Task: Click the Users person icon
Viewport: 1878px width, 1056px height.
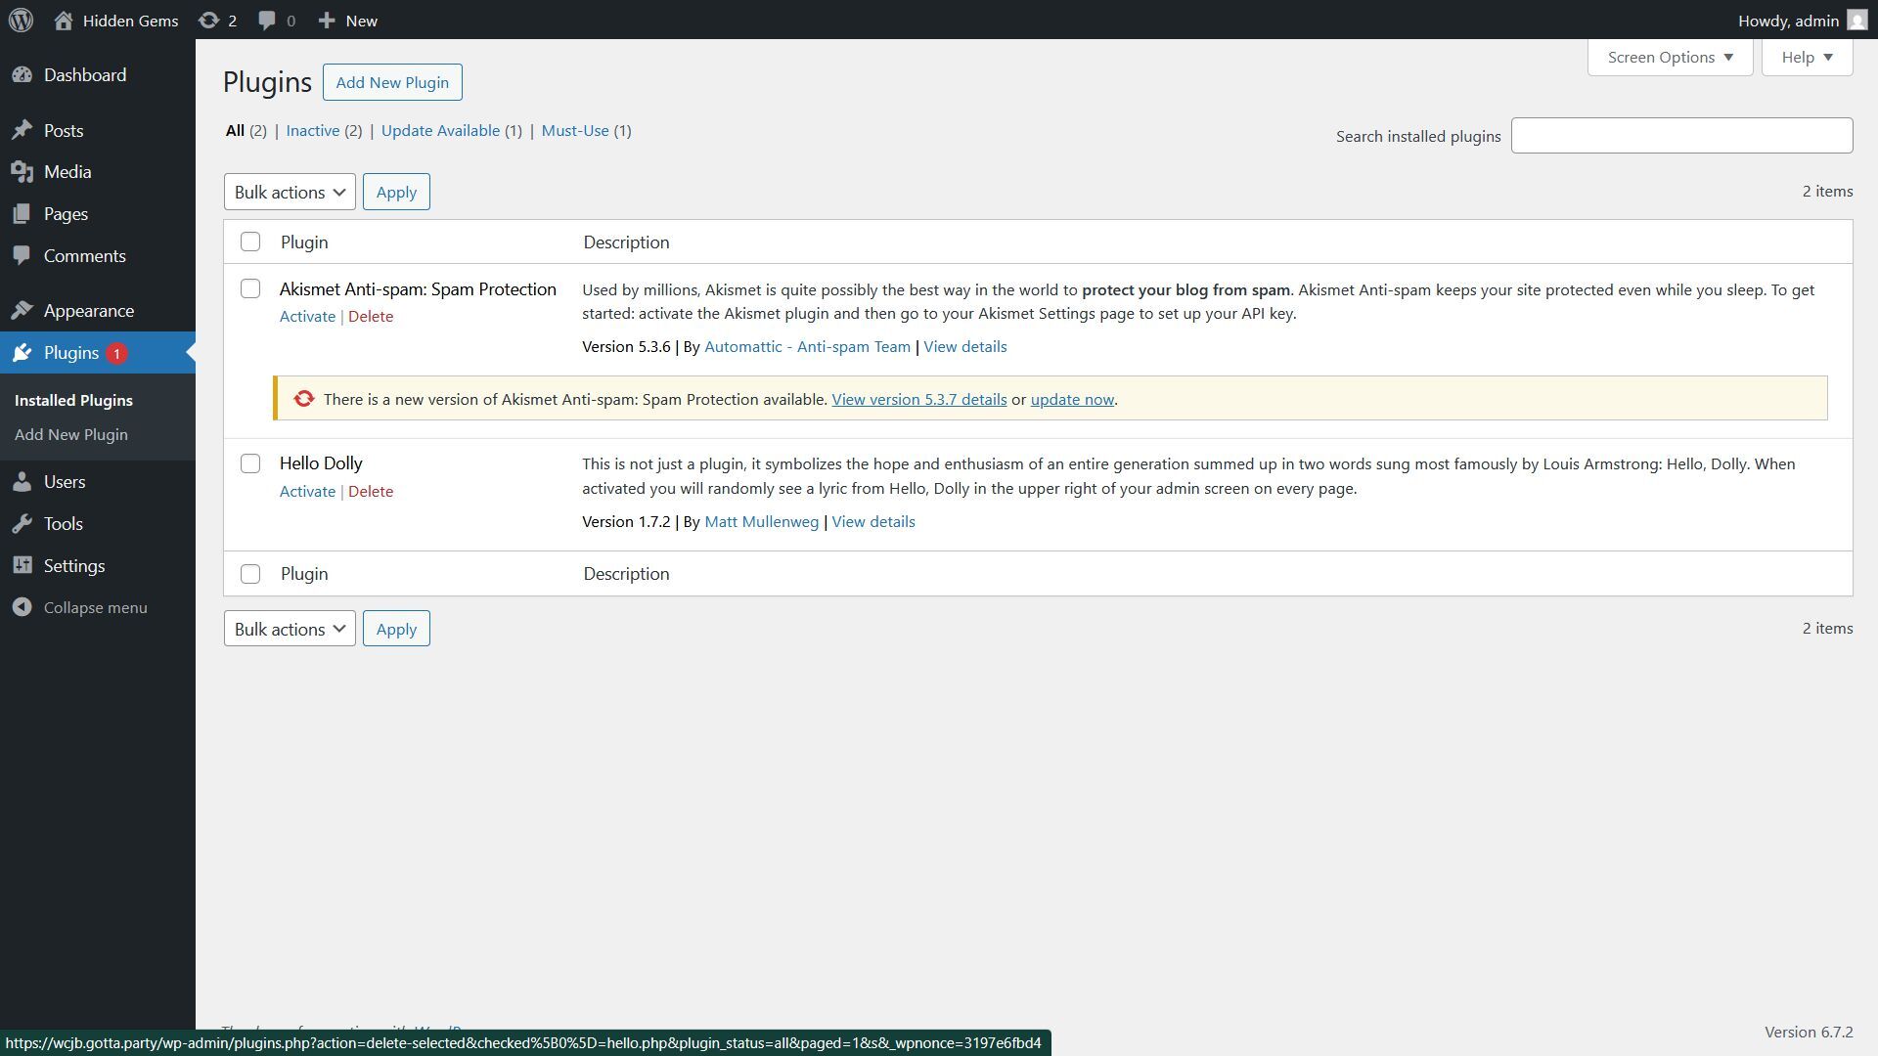Action: [x=22, y=482]
